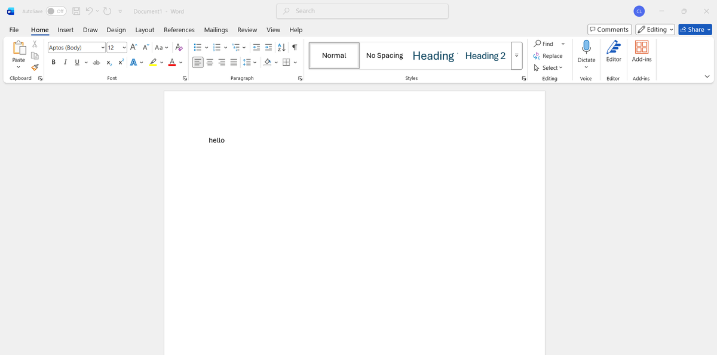Click the Copy icon in Clipboard group
The image size is (717, 355).
(35, 55)
